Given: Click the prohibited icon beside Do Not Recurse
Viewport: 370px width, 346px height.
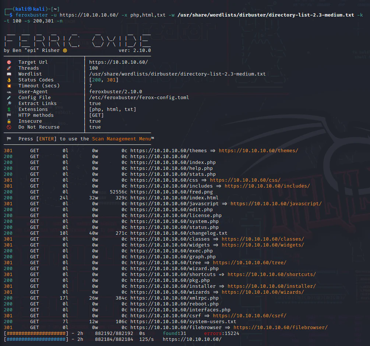Looking at the screenshot, I should (9, 127).
